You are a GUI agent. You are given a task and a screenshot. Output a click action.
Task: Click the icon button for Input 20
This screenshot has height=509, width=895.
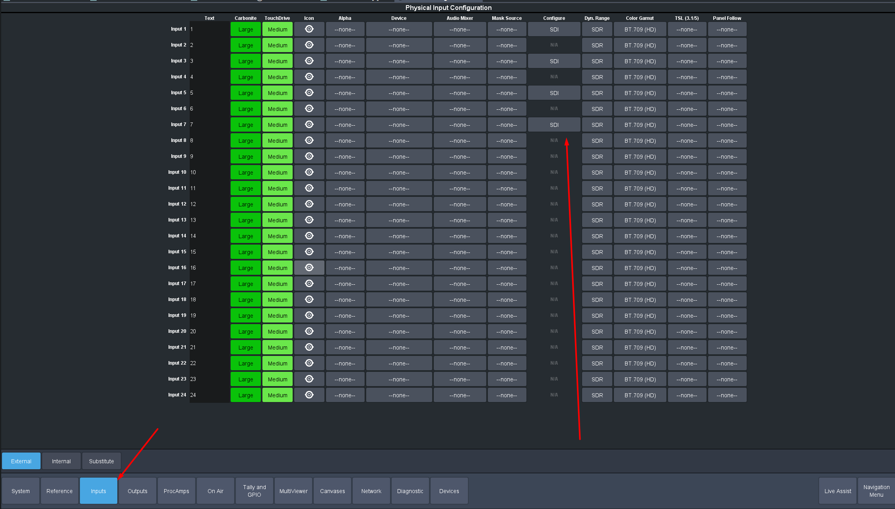[x=309, y=331]
